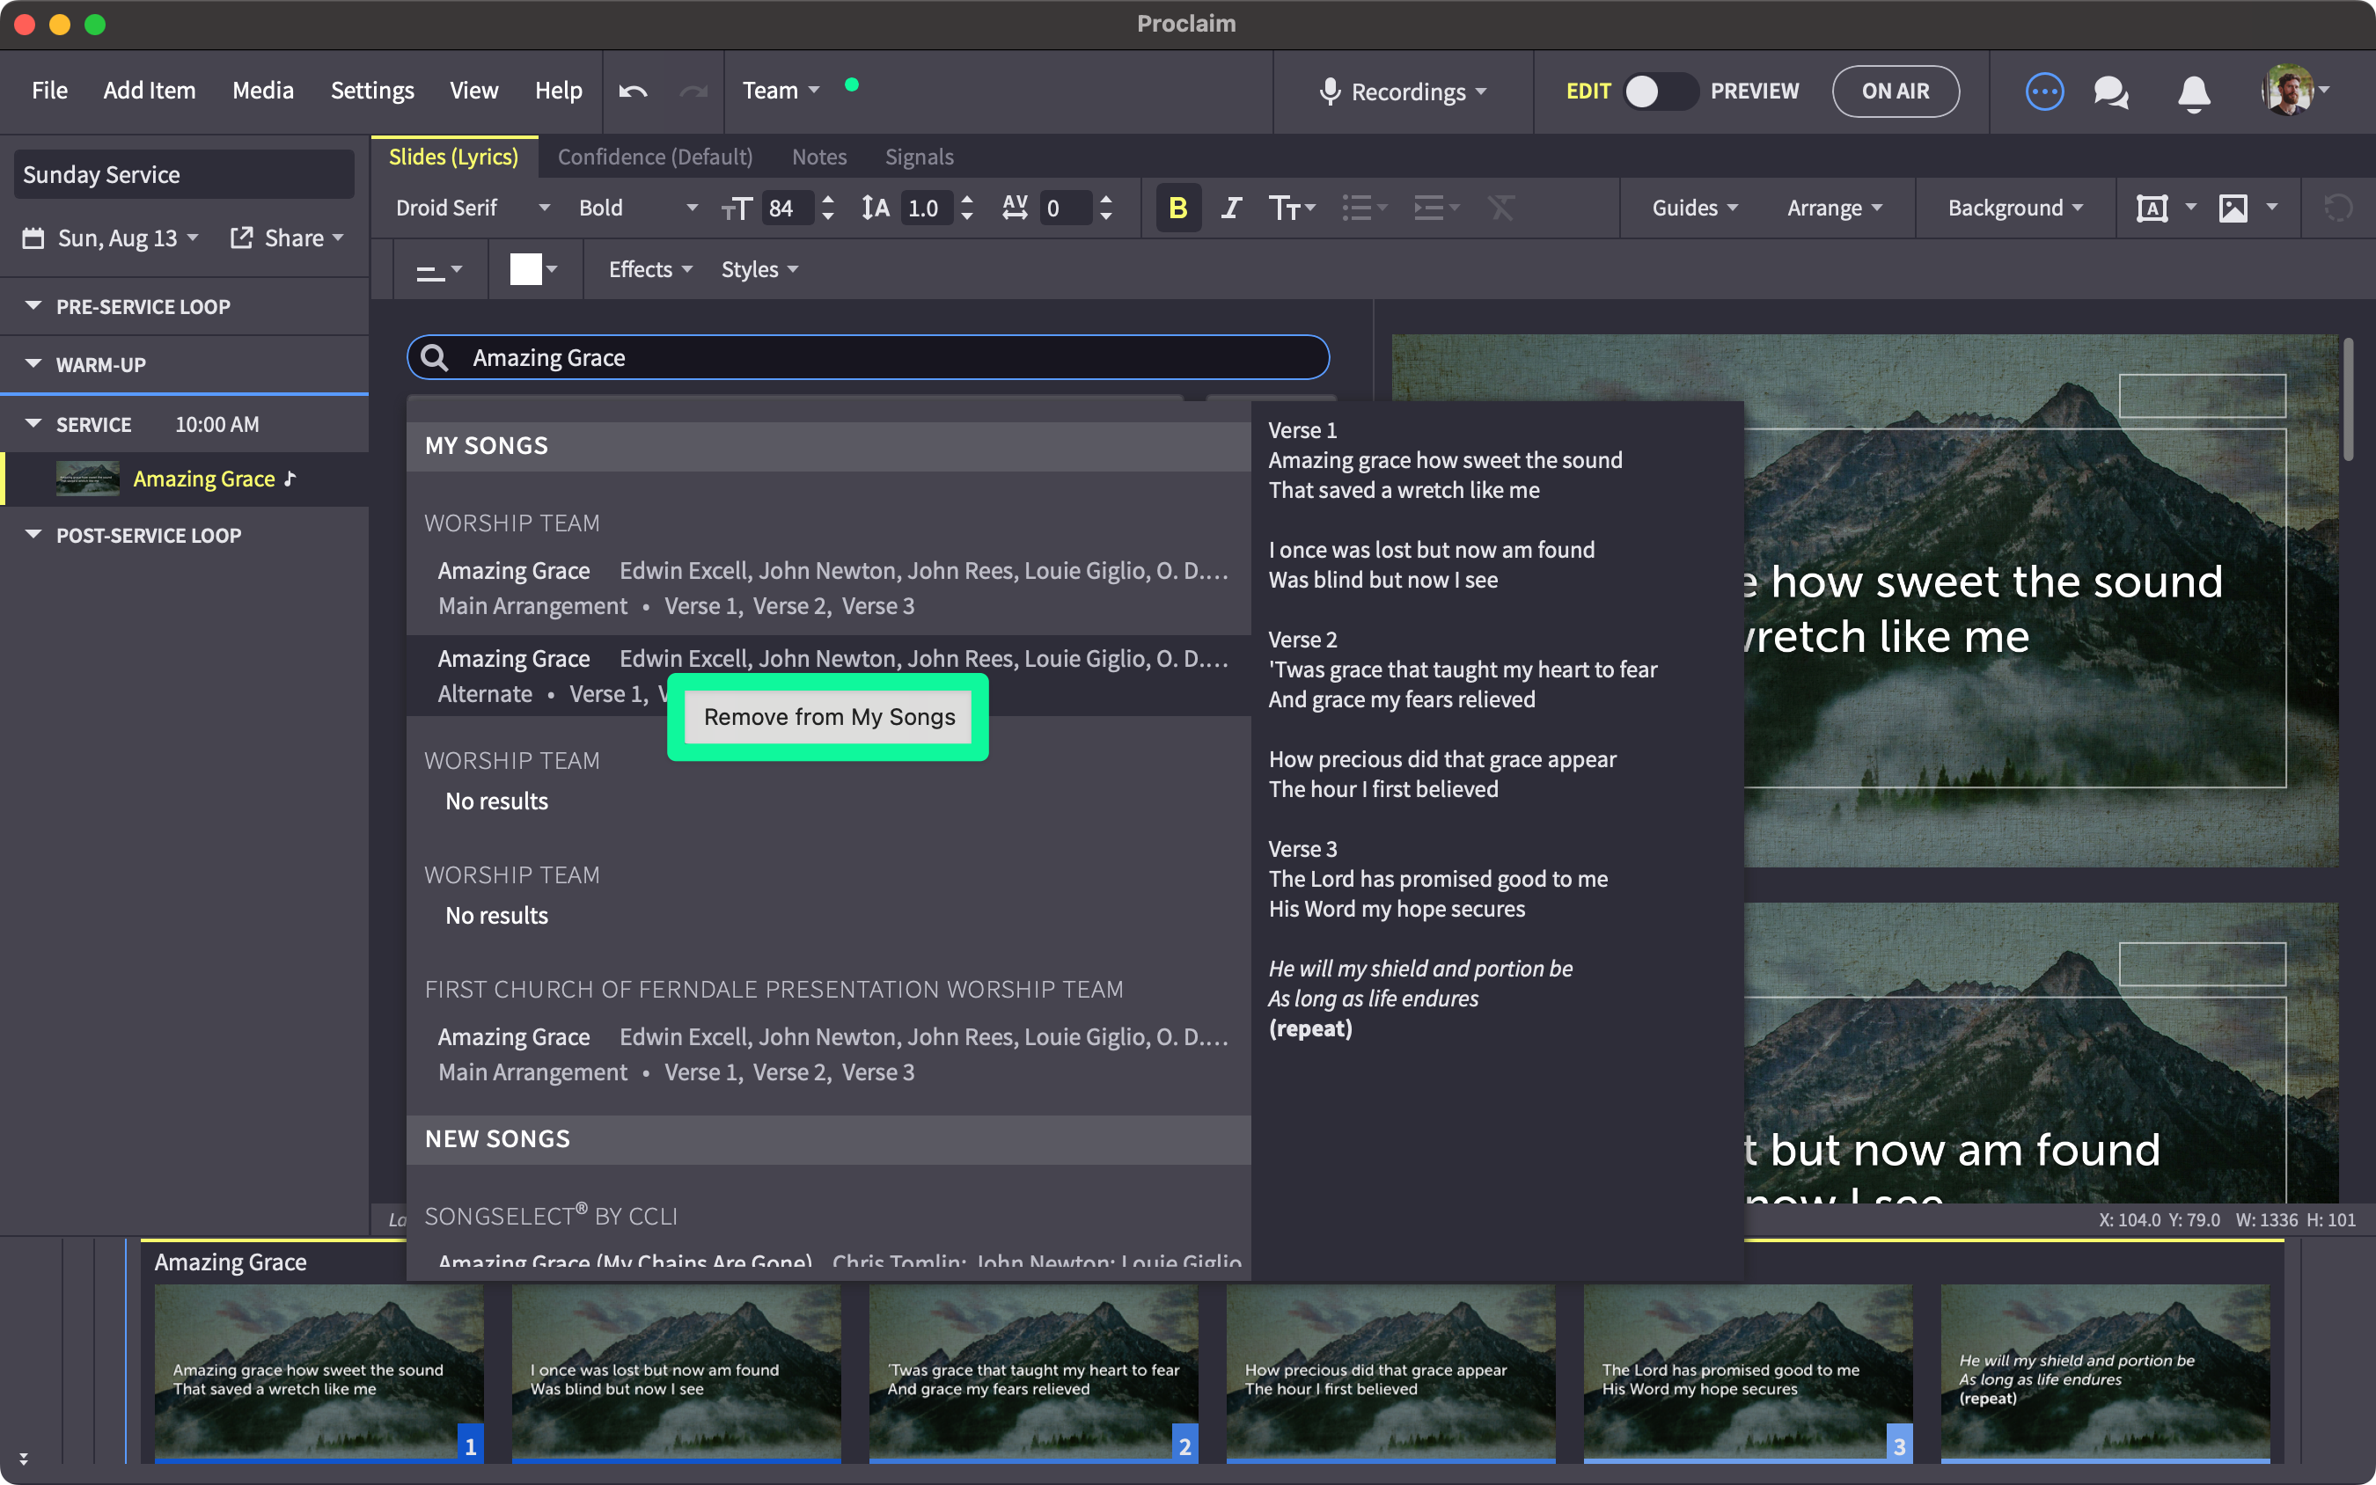The width and height of the screenshot is (2376, 1485).
Task: Open the text box insert icon
Action: 2152,208
